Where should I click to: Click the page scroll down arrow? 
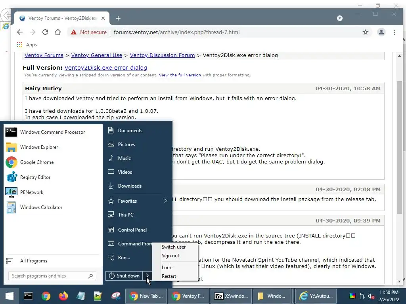tap(400, 281)
